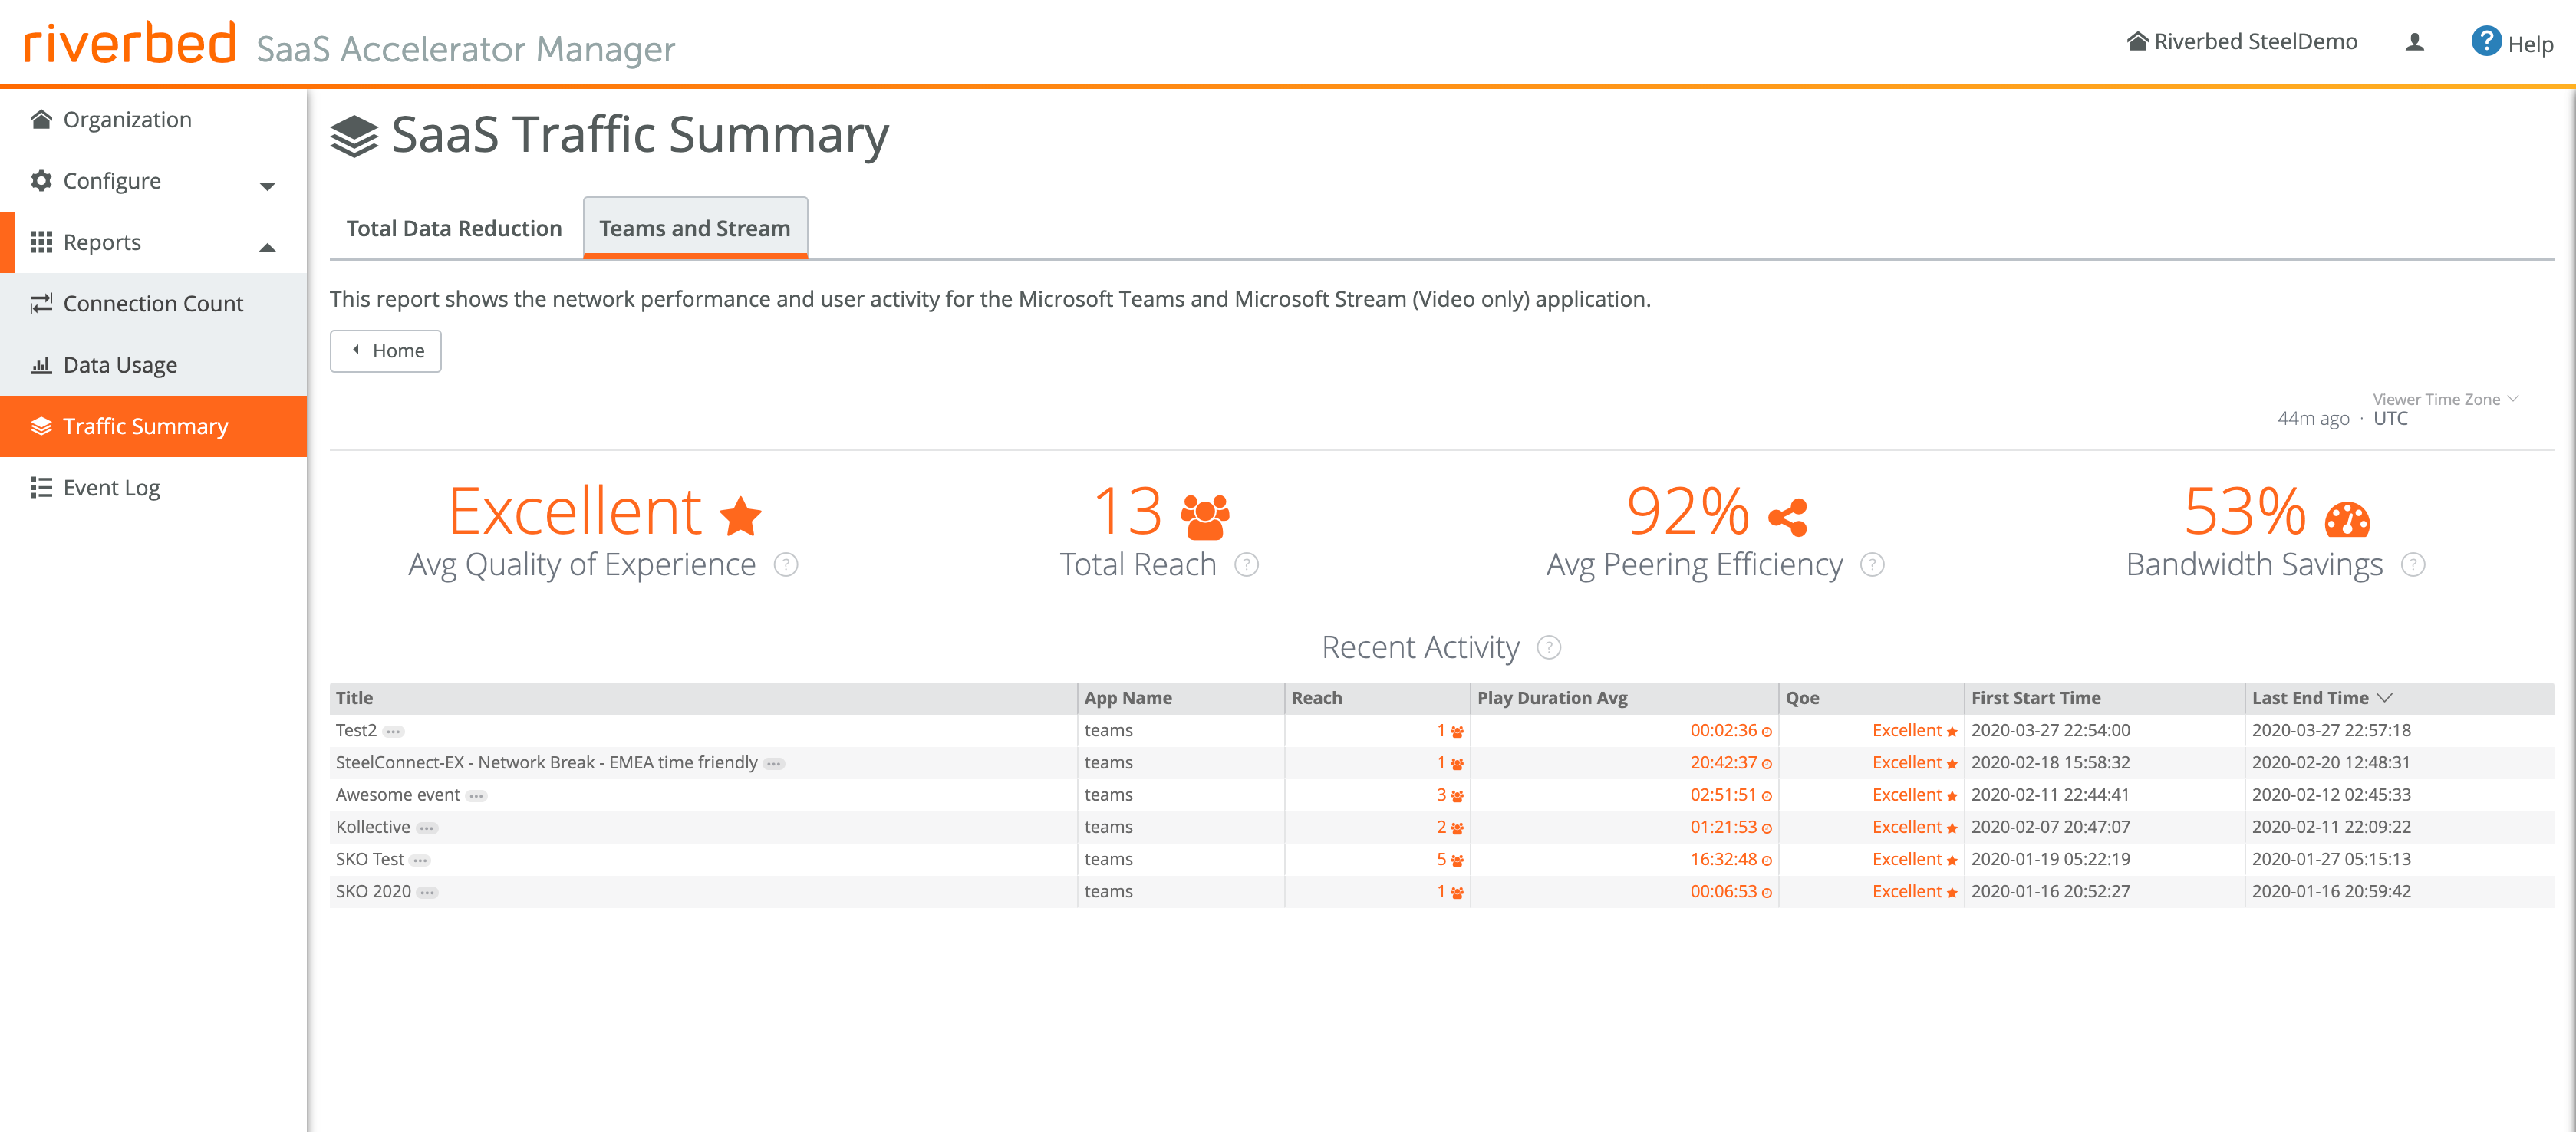This screenshot has width=2576, height=1132.
Task: Click SKO 2020 title
Action: coord(373,891)
